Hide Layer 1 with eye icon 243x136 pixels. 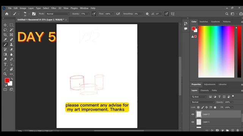(x=193, y=122)
